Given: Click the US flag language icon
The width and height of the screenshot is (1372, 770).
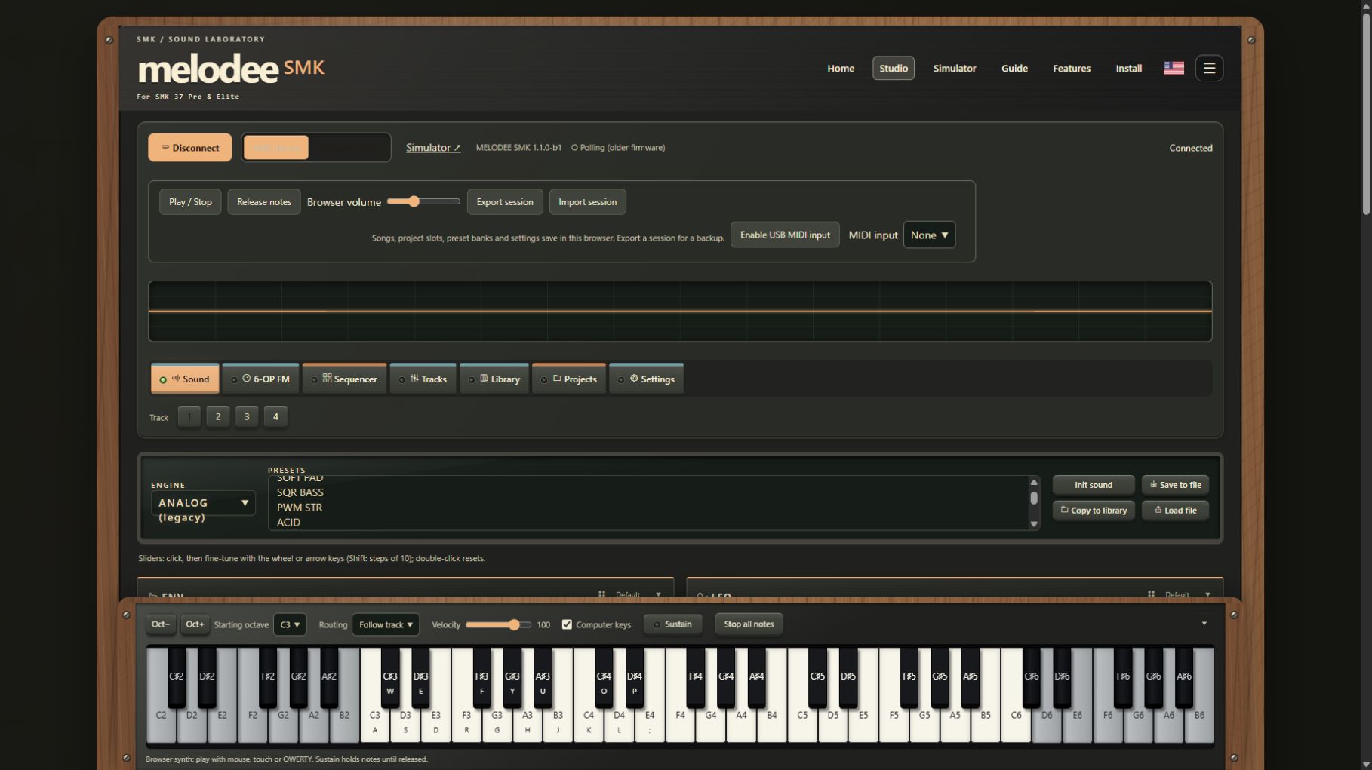Looking at the screenshot, I should (1174, 68).
